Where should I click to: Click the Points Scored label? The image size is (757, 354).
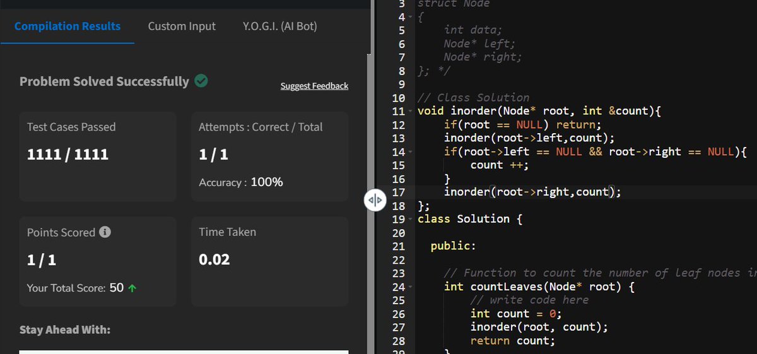pyautogui.click(x=61, y=232)
